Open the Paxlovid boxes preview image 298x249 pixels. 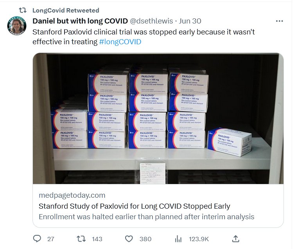coord(158,119)
